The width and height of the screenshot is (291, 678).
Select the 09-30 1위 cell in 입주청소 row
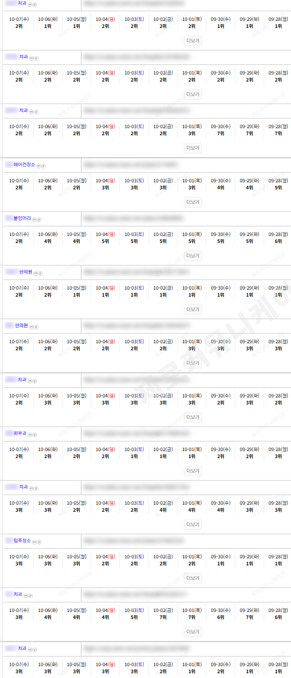click(x=221, y=564)
